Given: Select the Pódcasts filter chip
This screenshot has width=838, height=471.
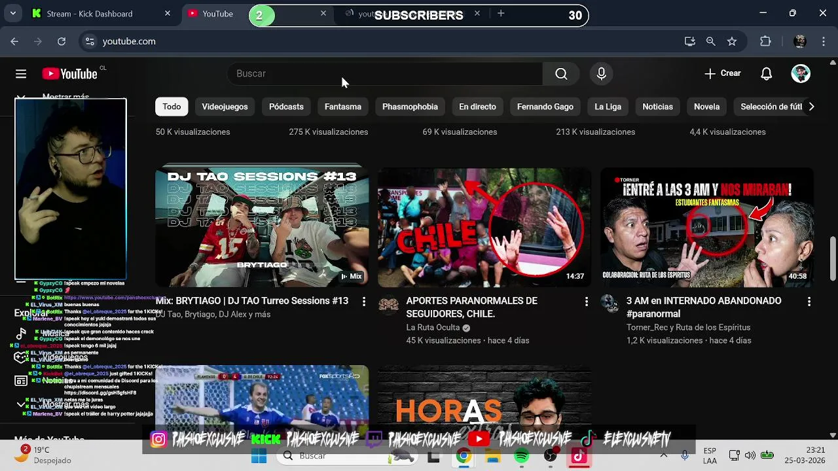Looking at the screenshot, I should (286, 107).
